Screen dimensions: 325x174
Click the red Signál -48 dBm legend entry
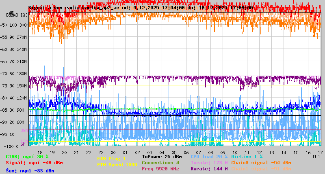coord(34,163)
